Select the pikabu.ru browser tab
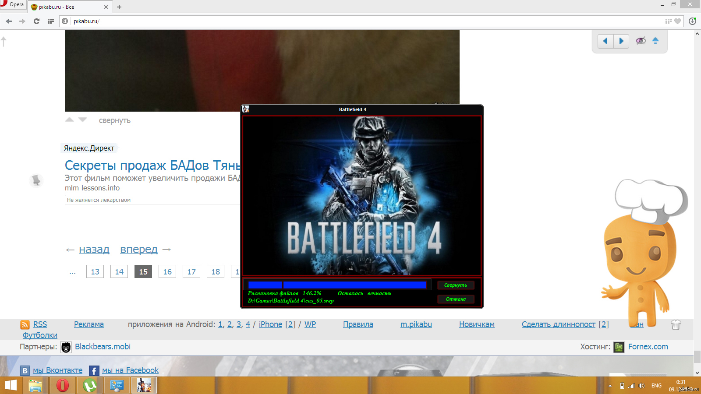Image resolution: width=701 pixels, height=394 pixels. 68,7
